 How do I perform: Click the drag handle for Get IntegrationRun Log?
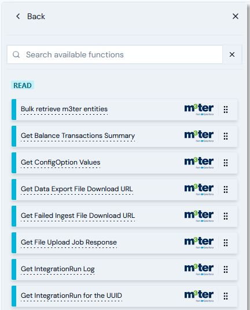[226, 269]
